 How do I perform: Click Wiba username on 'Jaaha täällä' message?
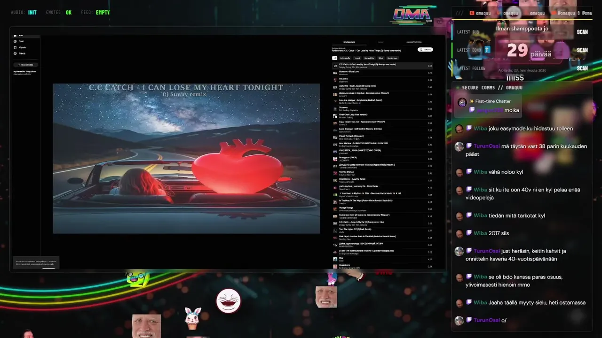480,303
